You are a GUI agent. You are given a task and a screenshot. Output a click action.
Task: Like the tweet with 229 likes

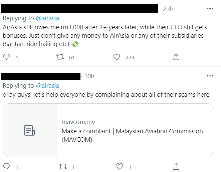(x=117, y=57)
